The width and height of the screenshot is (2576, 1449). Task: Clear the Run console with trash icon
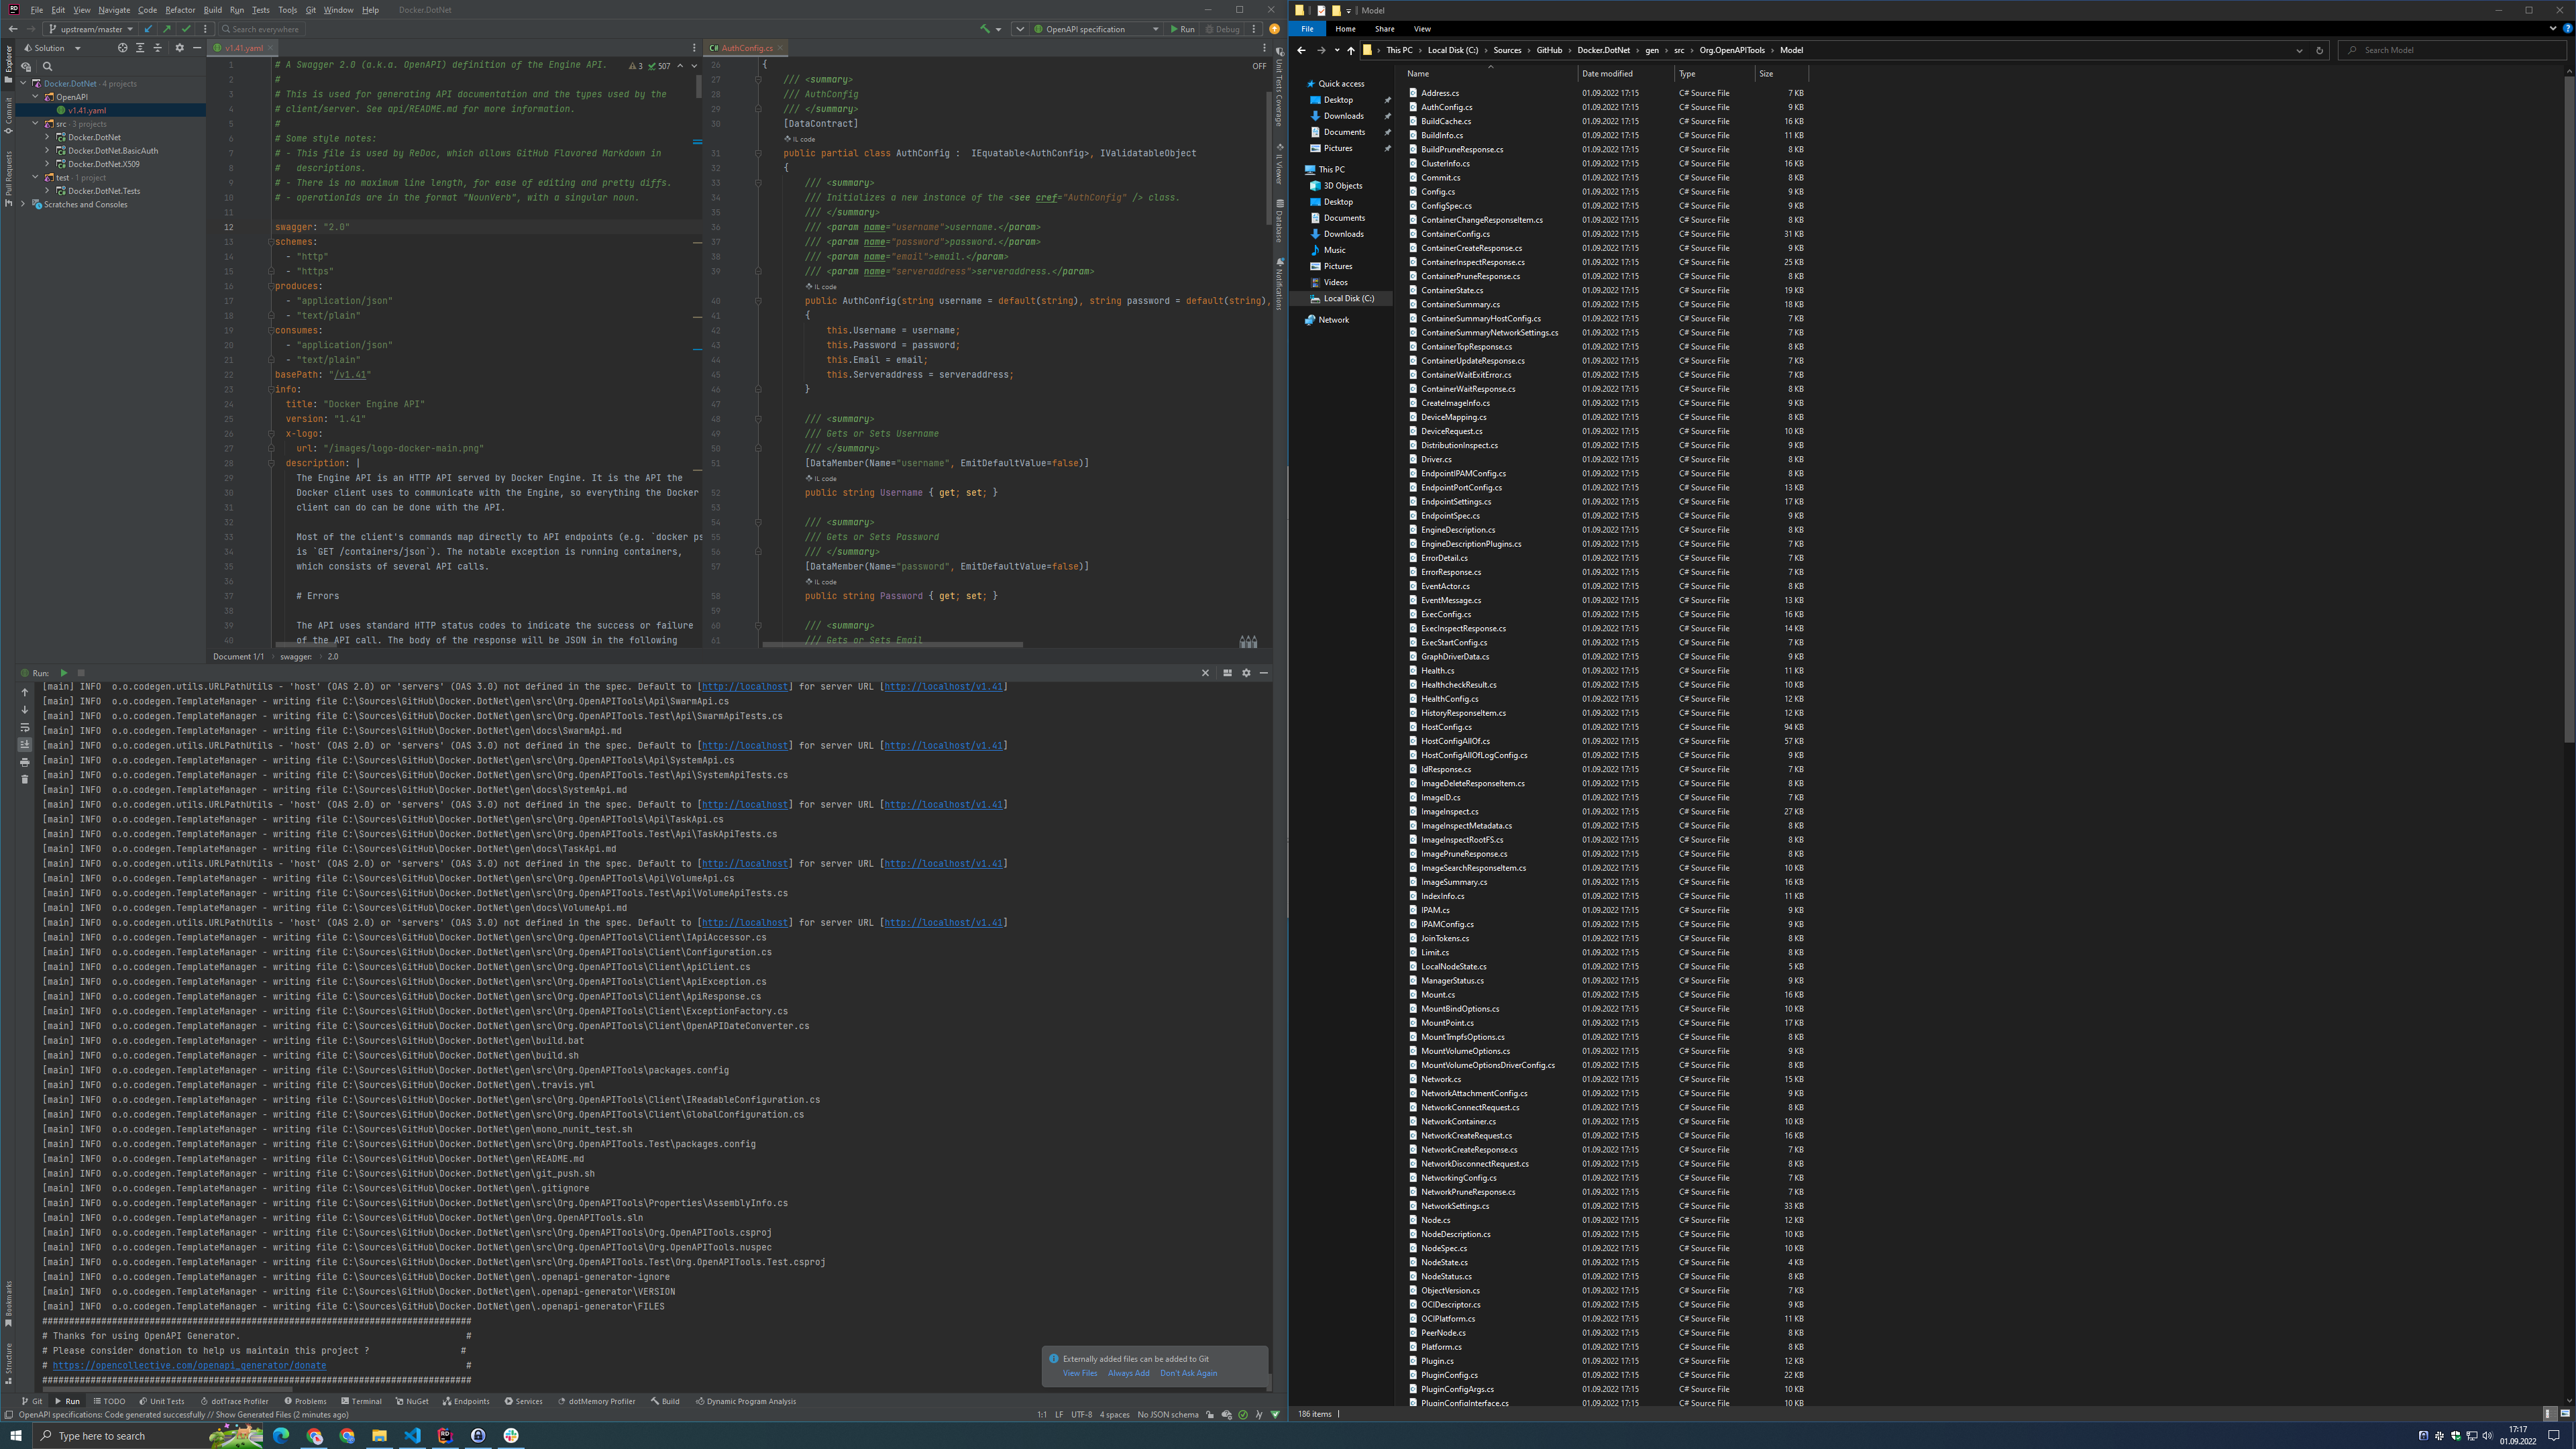click(x=25, y=779)
